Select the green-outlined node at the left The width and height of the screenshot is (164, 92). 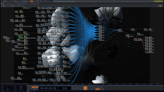pos(20,37)
